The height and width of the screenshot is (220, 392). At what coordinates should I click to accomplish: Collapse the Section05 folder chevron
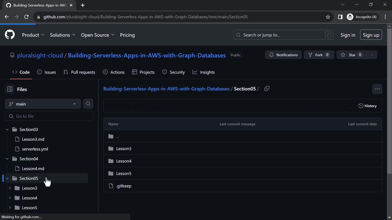click(7, 178)
